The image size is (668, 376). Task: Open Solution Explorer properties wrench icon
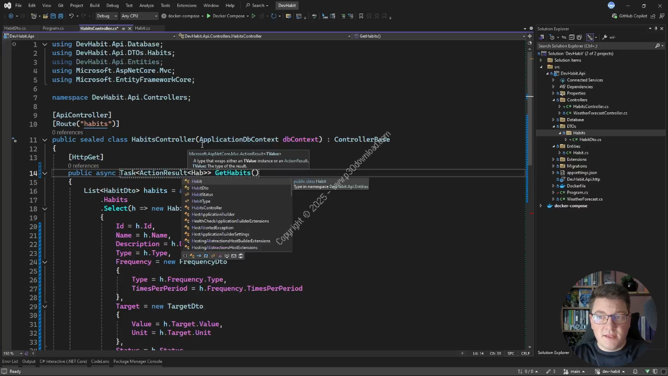(604, 37)
